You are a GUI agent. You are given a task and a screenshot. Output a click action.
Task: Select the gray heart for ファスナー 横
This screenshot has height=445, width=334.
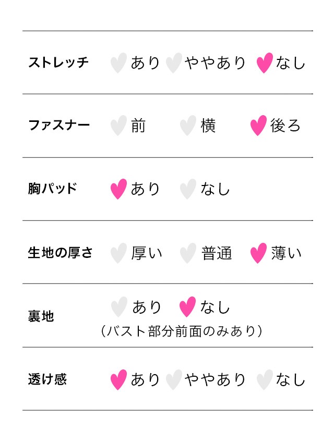188,126
